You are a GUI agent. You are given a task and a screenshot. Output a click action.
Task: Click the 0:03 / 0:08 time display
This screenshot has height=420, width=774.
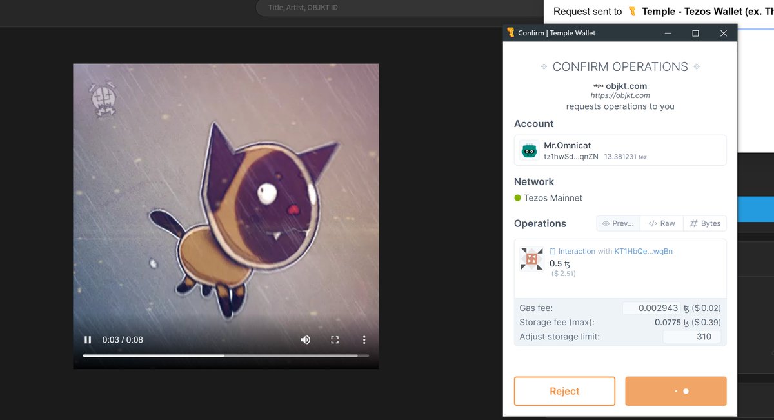click(123, 340)
